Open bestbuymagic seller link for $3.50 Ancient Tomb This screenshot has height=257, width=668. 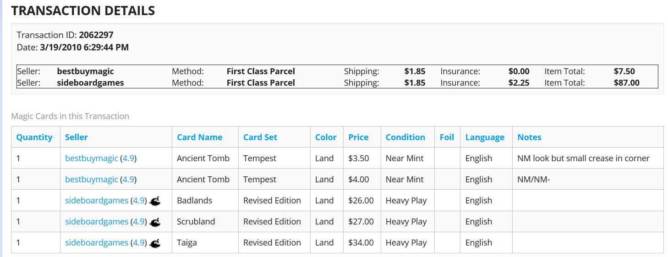pyautogui.click(x=91, y=159)
